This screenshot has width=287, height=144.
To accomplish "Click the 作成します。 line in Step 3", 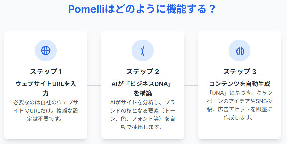I will (240, 118).
